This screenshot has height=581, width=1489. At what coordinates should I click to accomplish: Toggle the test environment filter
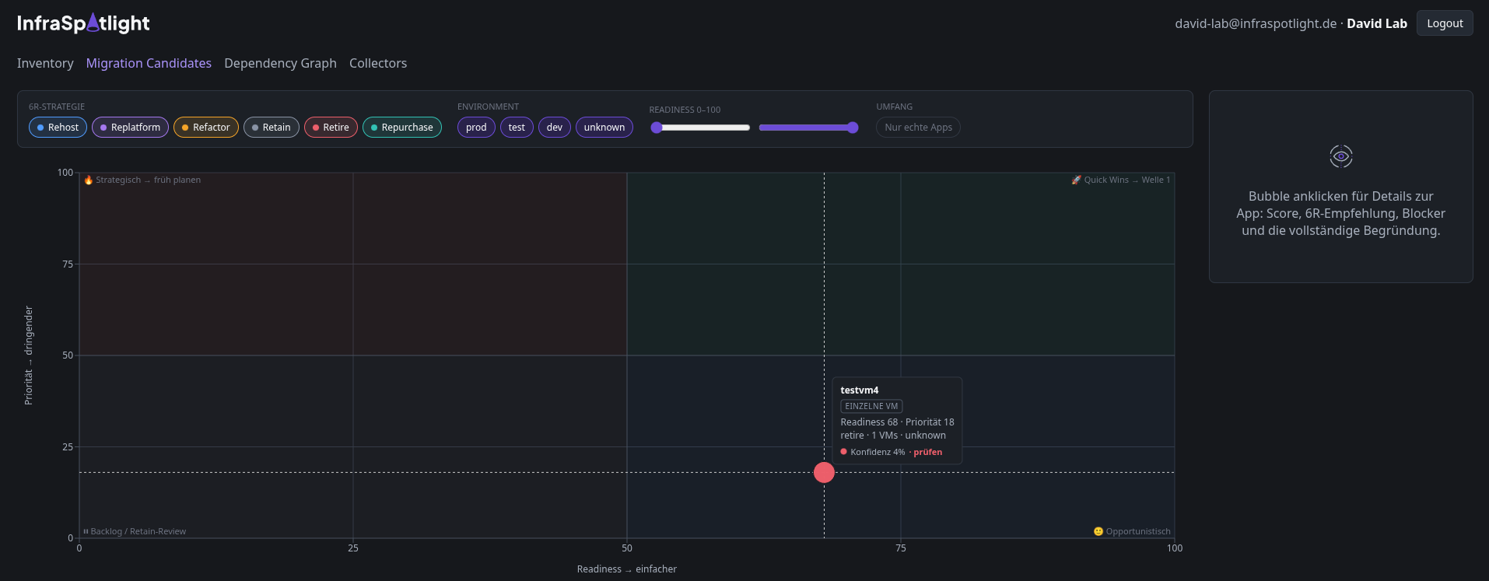tap(517, 127)
